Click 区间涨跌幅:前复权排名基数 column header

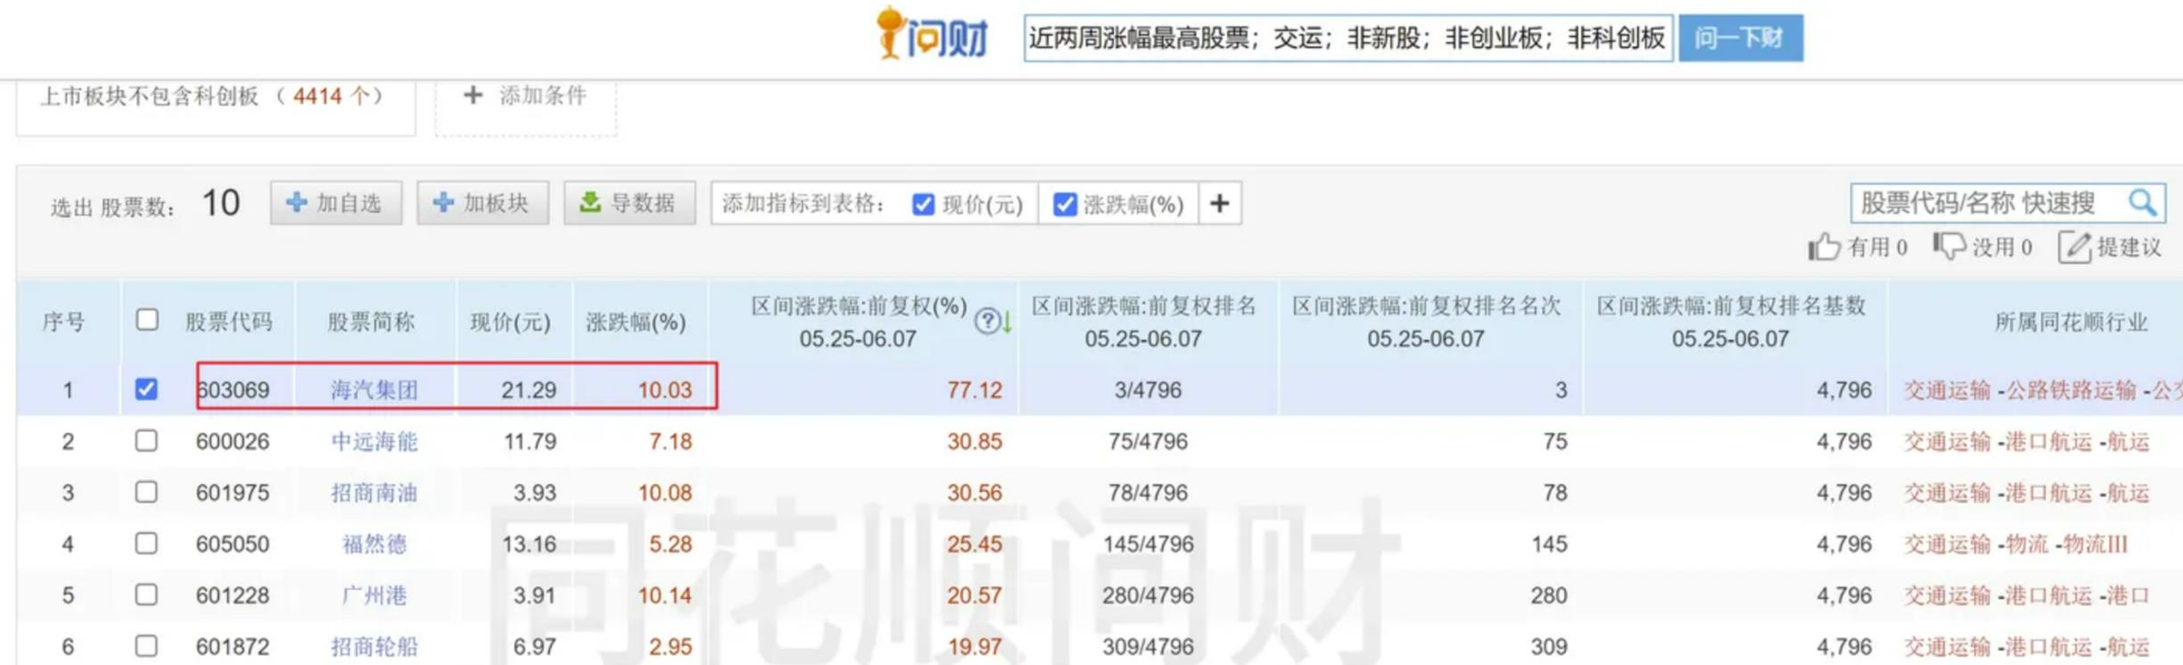pos(1731,322)
